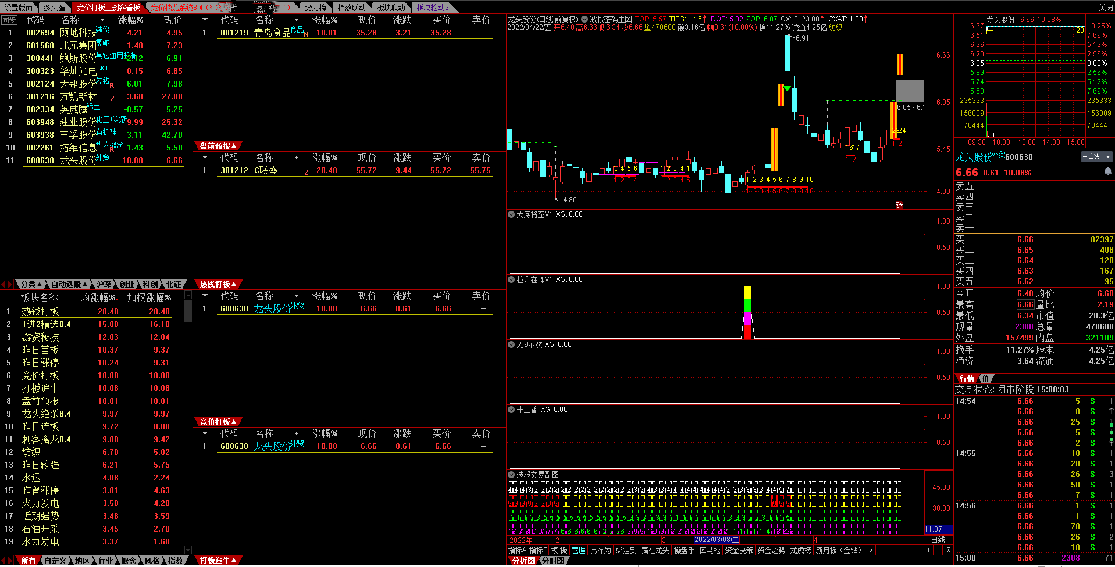The width and height of the screenshot is (1115, 567).
Task: Click left arrow beside 分类 tab
Action: 3,284
